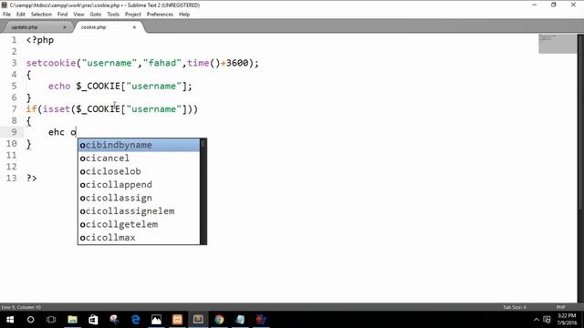Click Sublime Text taskbar icon
Image resolution: width=584 pixels, height=328 pixels.
(198, 320)
